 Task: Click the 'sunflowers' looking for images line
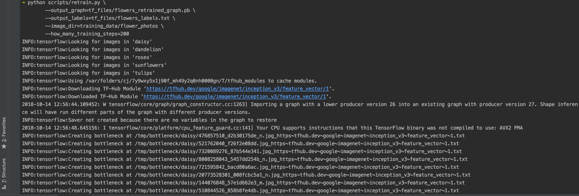(94, 65)
